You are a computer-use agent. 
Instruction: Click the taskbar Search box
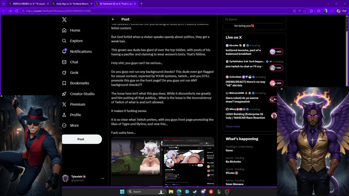click(x=146, y=192)
